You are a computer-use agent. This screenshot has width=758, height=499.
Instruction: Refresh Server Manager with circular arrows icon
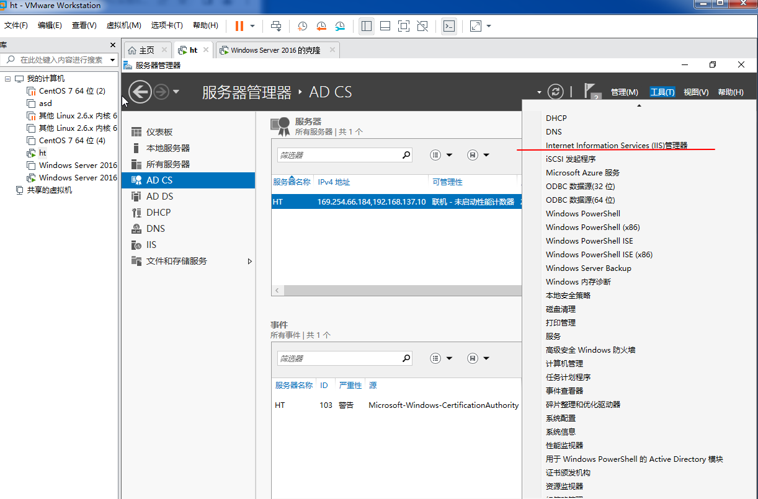click(x=556, y=92)
